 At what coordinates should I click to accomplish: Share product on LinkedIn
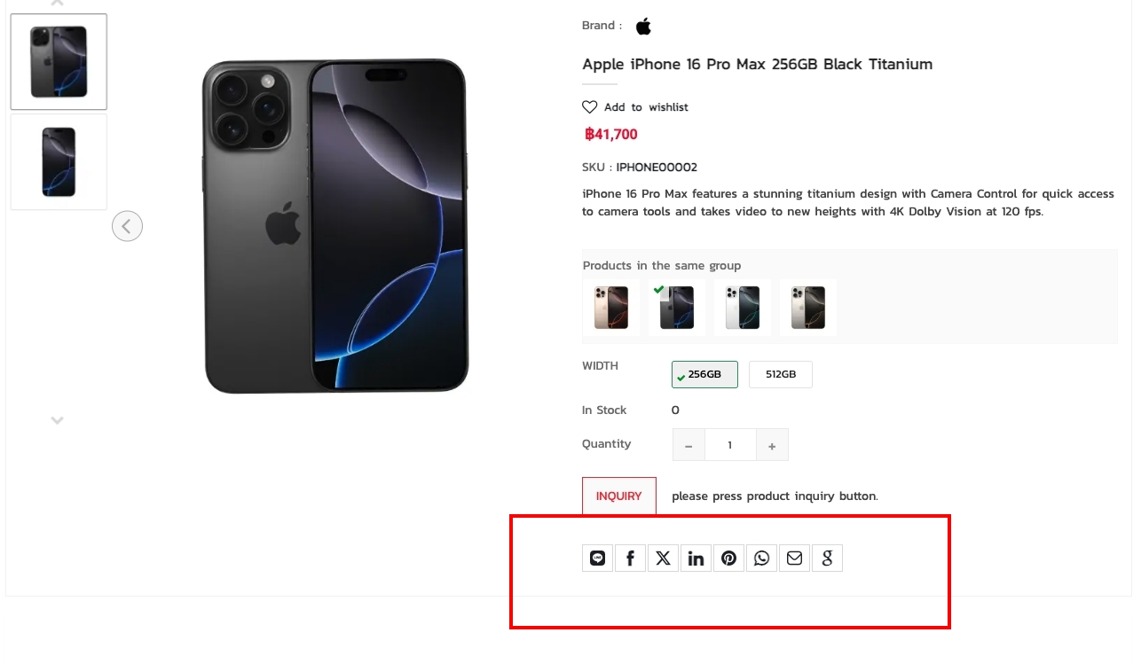coord(696,558)
